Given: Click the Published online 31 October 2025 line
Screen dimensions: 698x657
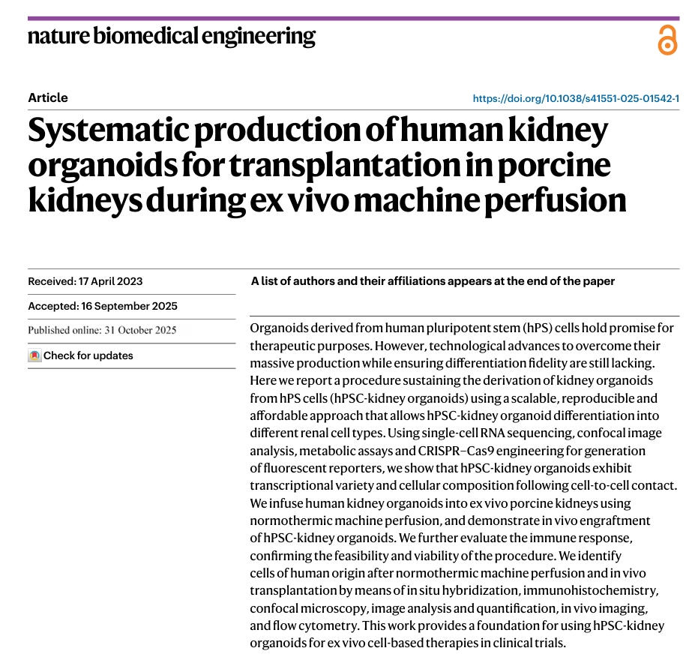Looking at the screenshot, I should click(x=103, y=330).
